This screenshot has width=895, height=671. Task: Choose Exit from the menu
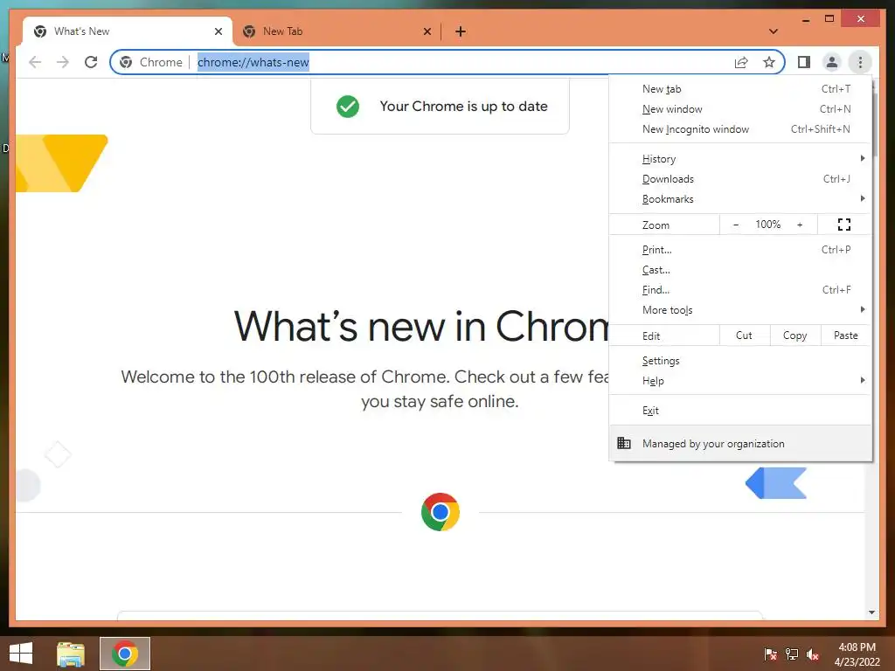coord(741,411)
